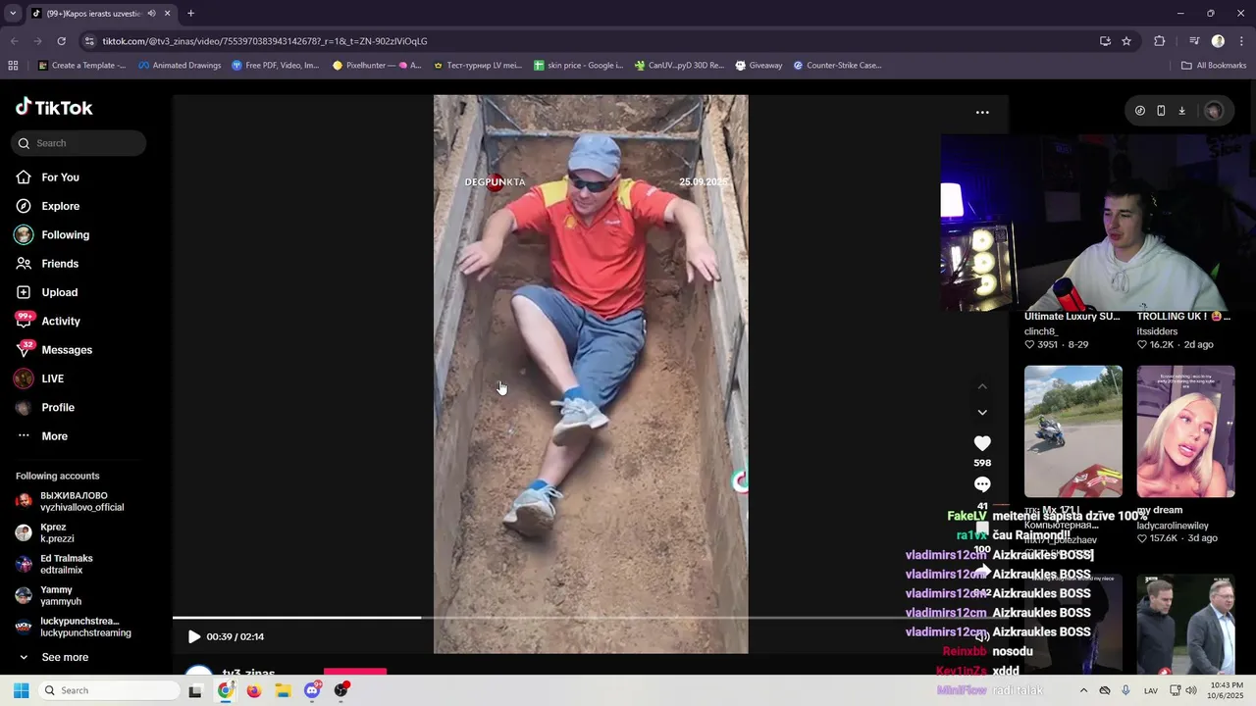Open Firefox from the taskbar
Viewport: 1256px width, 706px height.
pyautogui.click(x=254, y=690)
